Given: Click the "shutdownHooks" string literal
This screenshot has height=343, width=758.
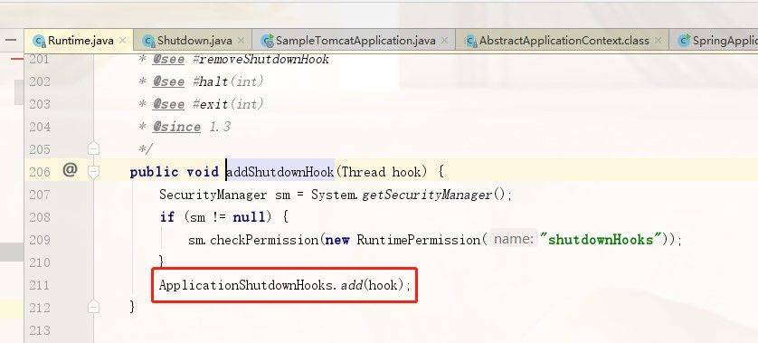Looking at the screenshot, I should pyautogui.click(x=602, y=240).
